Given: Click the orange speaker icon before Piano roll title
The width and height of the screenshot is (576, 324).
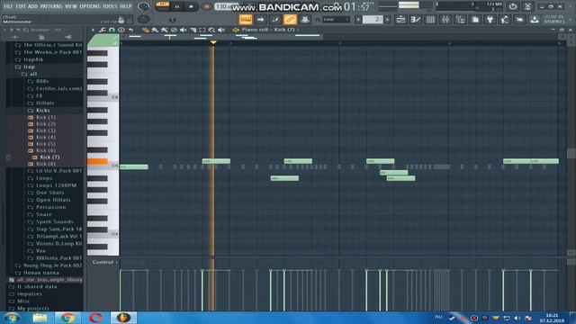Looking at the screenshot, I should [236, 30].
